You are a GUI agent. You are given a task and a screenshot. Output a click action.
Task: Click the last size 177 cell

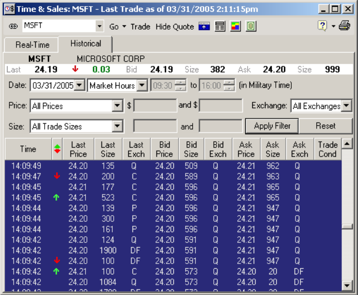click(x=108, y=187)
